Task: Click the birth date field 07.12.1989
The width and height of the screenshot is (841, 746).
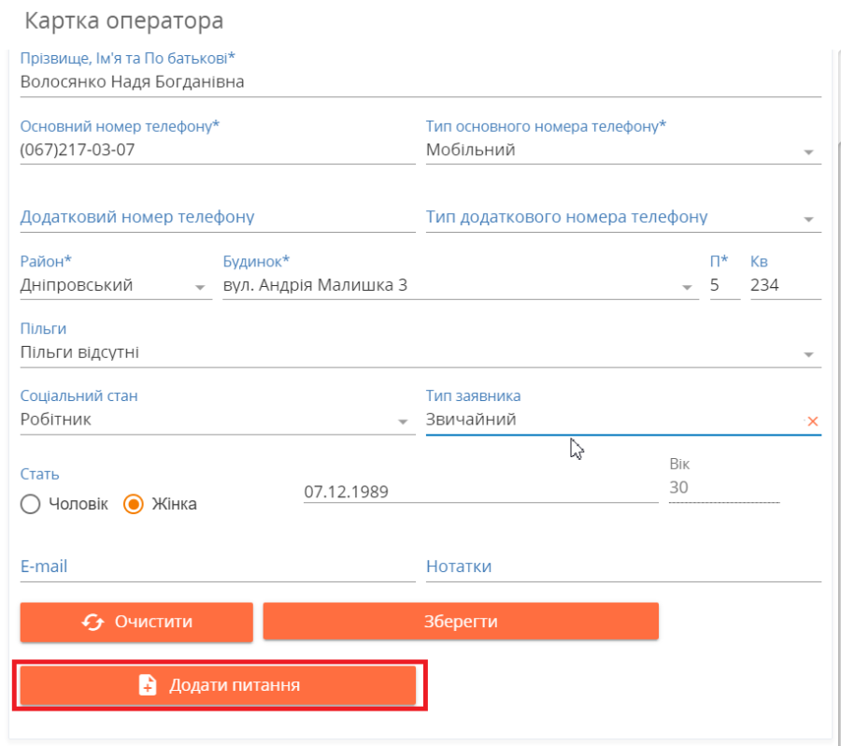Action: (481, 492)
